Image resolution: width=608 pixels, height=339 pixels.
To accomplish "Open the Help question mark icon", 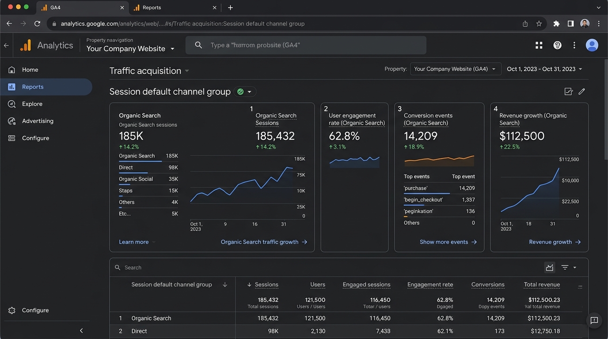I will [x=558, y=45].
